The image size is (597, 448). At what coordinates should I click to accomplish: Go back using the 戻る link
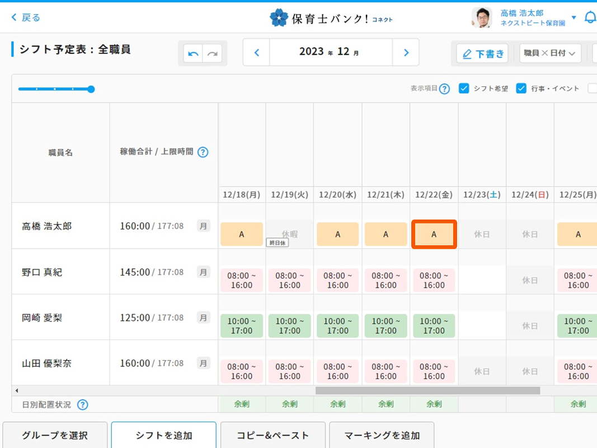click(x=26, y=17)
